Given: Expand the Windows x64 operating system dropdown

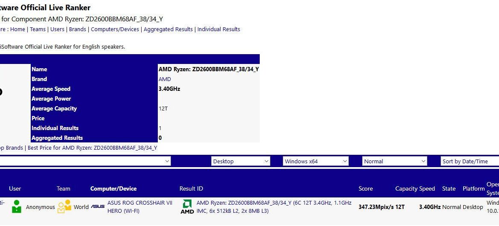Looking at the screenshot, I should click(x=316, y=161).
